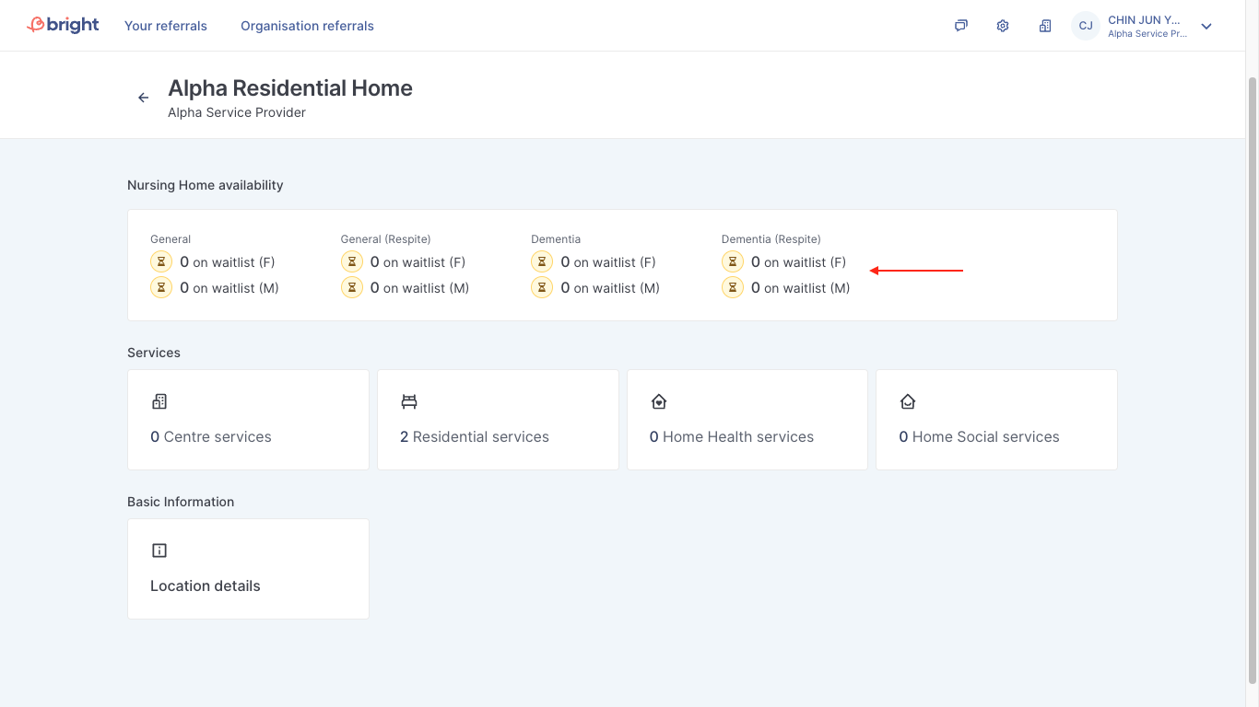Click the Residential services bed icon

(409, 401)
